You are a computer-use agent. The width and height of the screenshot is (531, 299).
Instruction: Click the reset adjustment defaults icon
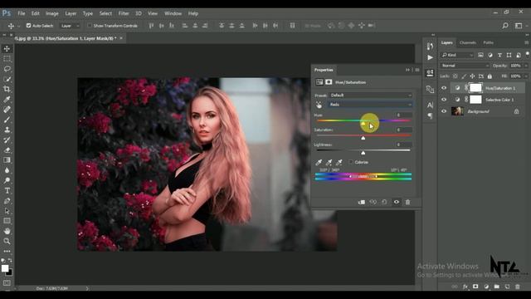coord(384,202)
